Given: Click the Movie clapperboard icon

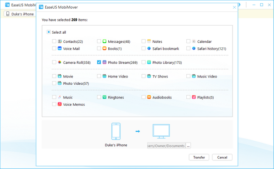Looking at the screenshot, I should tap(59, 76).
